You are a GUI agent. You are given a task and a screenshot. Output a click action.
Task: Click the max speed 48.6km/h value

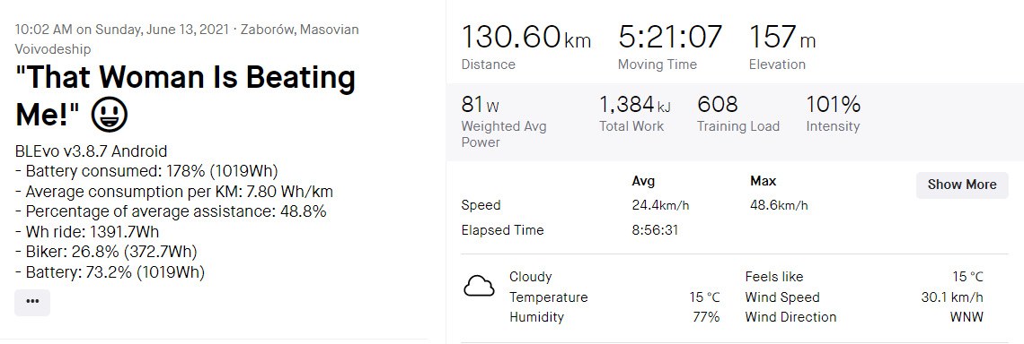pyautogui.click(x=779, y=205)
